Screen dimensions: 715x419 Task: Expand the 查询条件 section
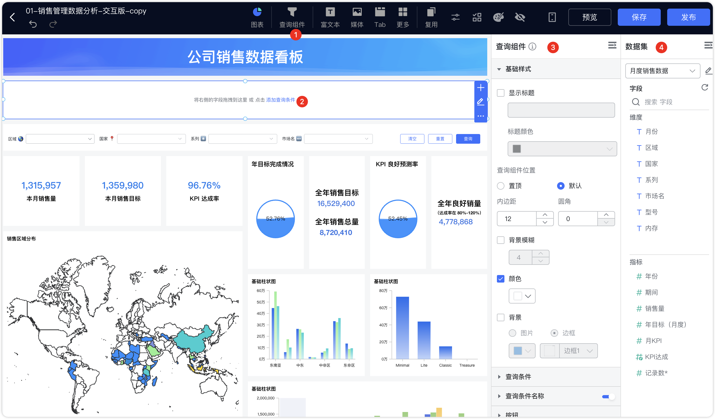(x=499, y=377)
